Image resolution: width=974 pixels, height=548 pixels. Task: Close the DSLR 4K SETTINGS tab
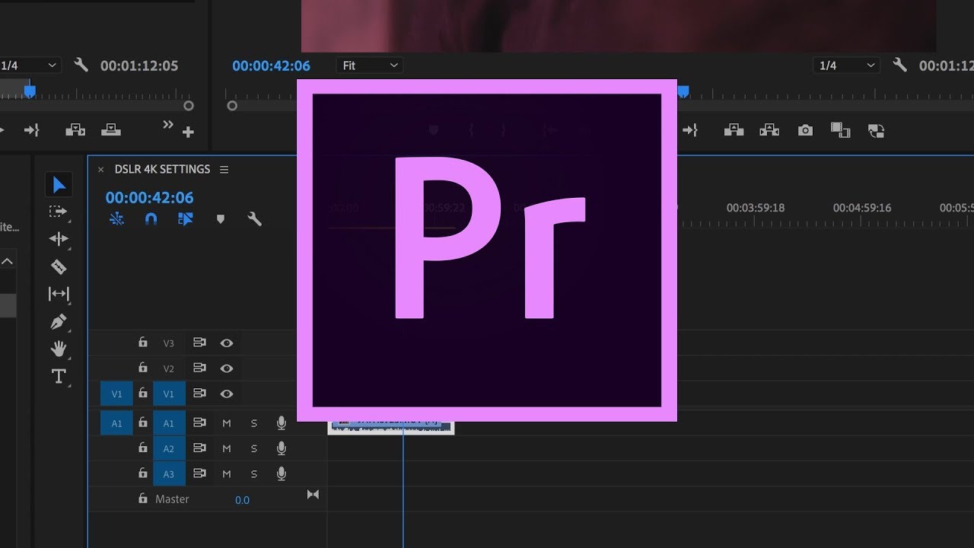[x=100, y=170]
